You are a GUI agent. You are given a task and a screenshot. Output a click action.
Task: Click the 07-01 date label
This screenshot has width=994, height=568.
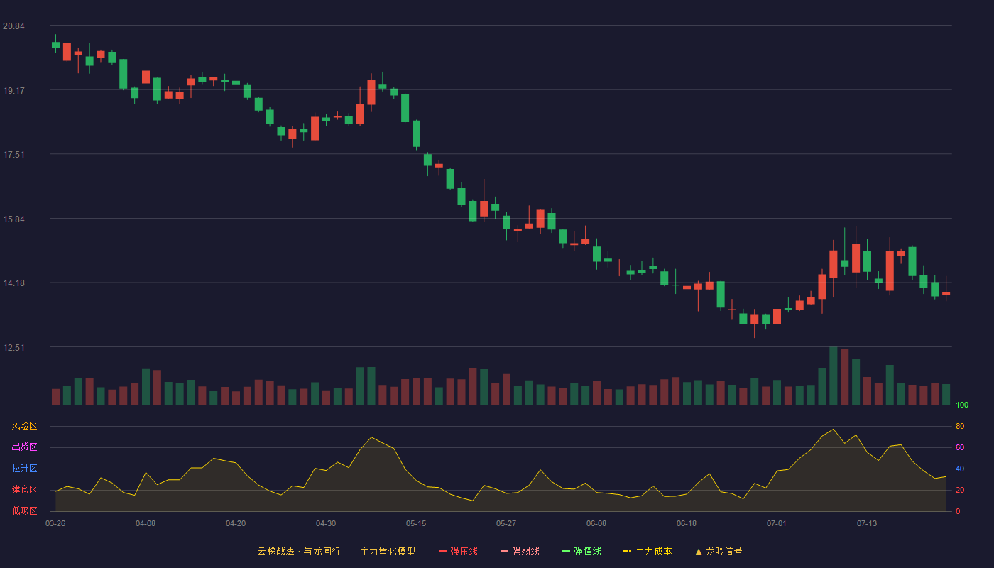click(x=777, y=523)
